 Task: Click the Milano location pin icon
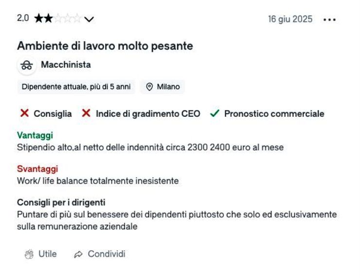pos(149,87)
